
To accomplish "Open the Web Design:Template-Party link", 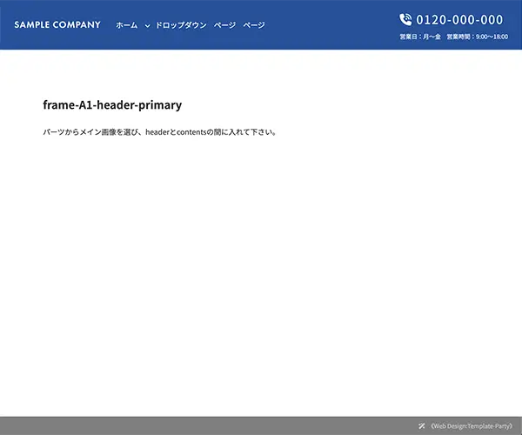I will [x=472, y=426].
